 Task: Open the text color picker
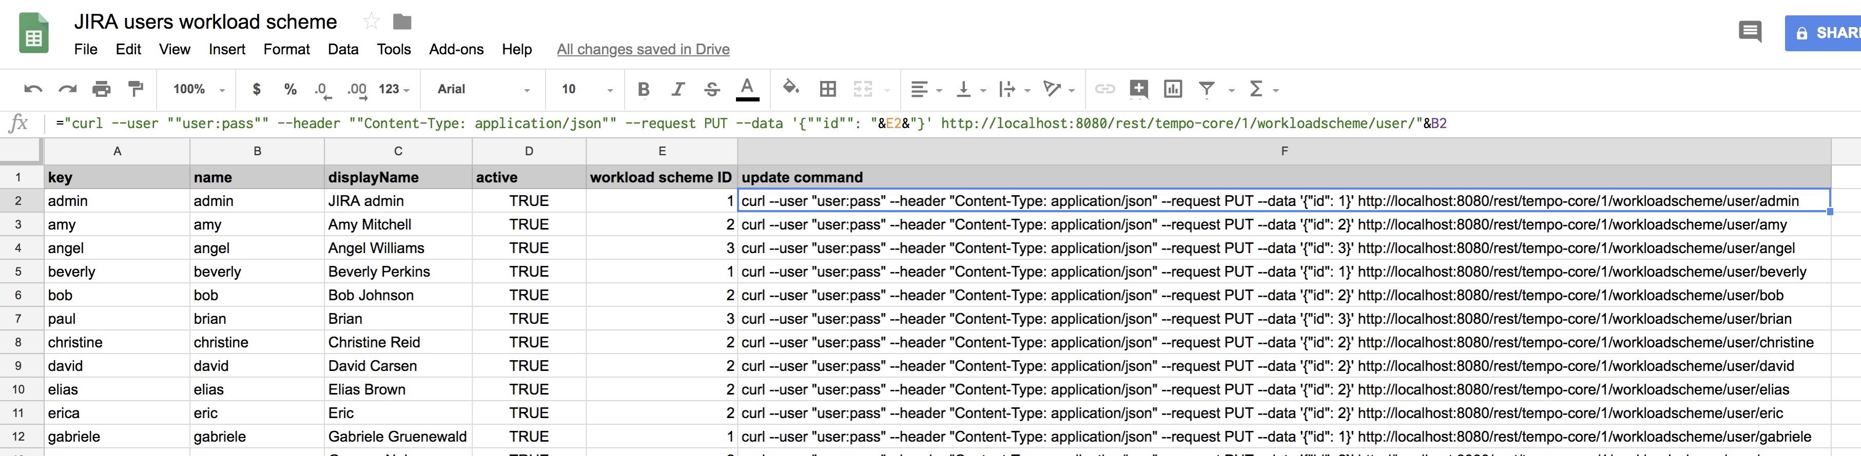747,90
